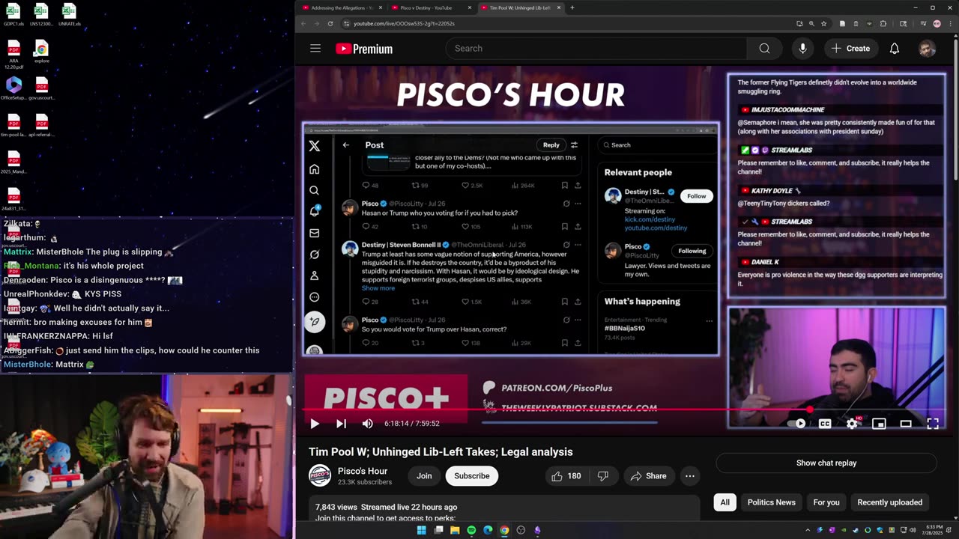The height and width of the screenshot is (539, 959).
Task: Open the Create button
Action: 850,49
